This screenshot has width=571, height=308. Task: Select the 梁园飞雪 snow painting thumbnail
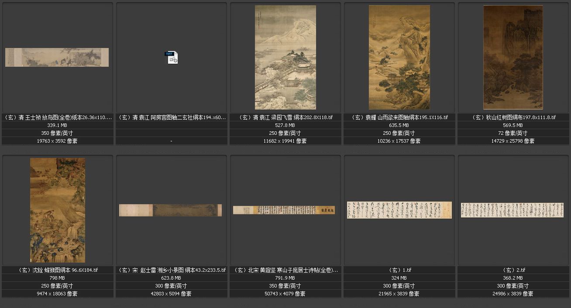coord(285,57)
